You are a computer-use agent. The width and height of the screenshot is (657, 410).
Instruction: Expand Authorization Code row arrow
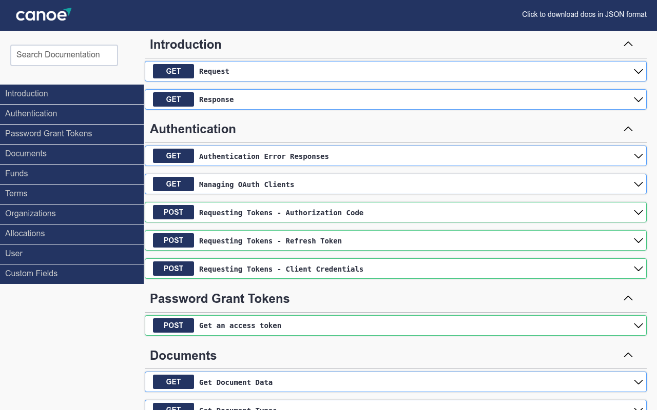(x=639, y=212)
